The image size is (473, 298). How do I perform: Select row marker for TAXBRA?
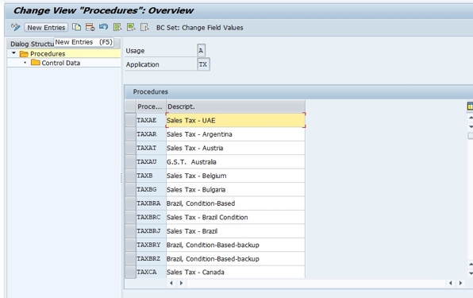(131, 203)
